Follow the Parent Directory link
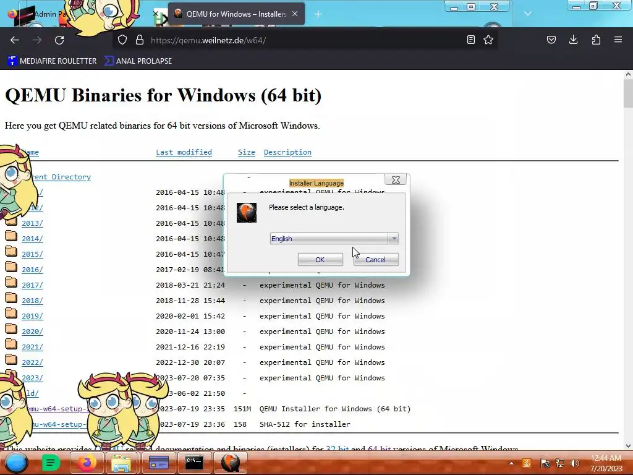This screenshot has width=633, height=475. pos(61,177)
